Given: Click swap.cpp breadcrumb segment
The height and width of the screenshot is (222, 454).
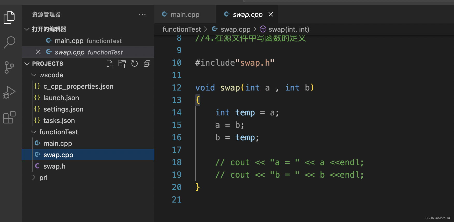Looking at the screenshot, I should (x=236, y=29).
